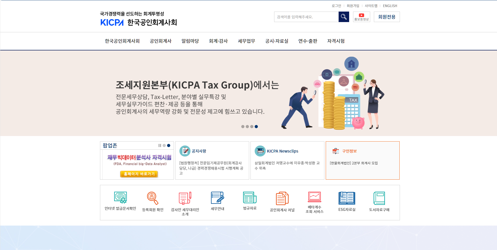
Task: Open 회계·감사 main menu
Action: [x=218, y=41]
